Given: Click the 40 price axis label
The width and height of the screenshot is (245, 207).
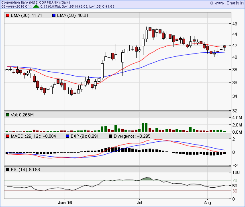Looking at the screenshot, I should point(235,57).
